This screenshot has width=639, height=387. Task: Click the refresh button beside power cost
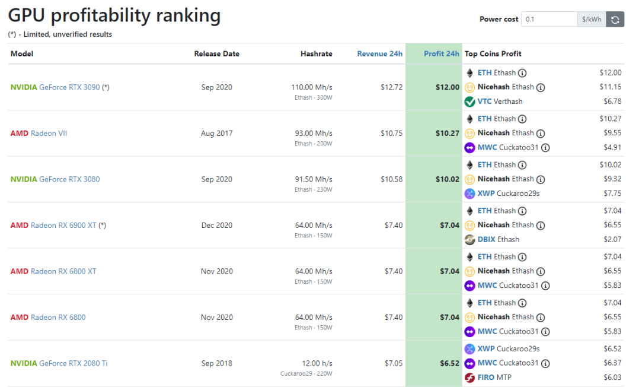click(x=615, y=20)
